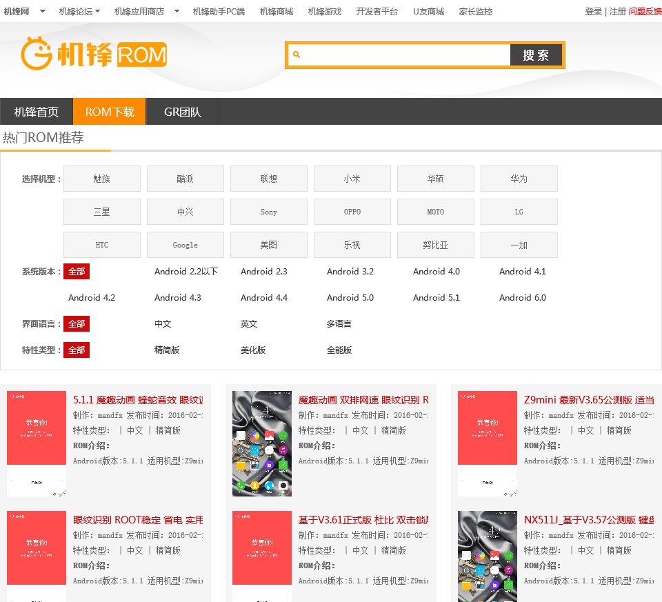
Task: Open the GR团队 tab
Action: [182, 112]
